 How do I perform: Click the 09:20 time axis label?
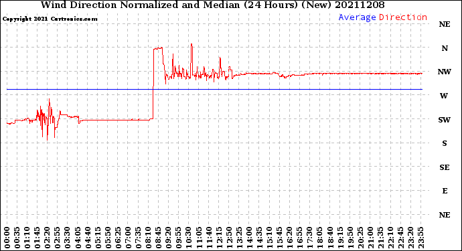click(169, 238)
